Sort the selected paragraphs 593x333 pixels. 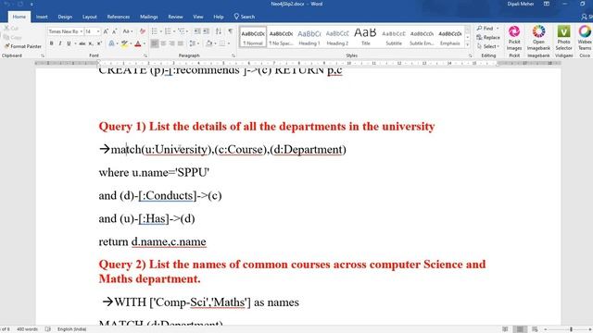pyautogui.click(x=219, y=31)
